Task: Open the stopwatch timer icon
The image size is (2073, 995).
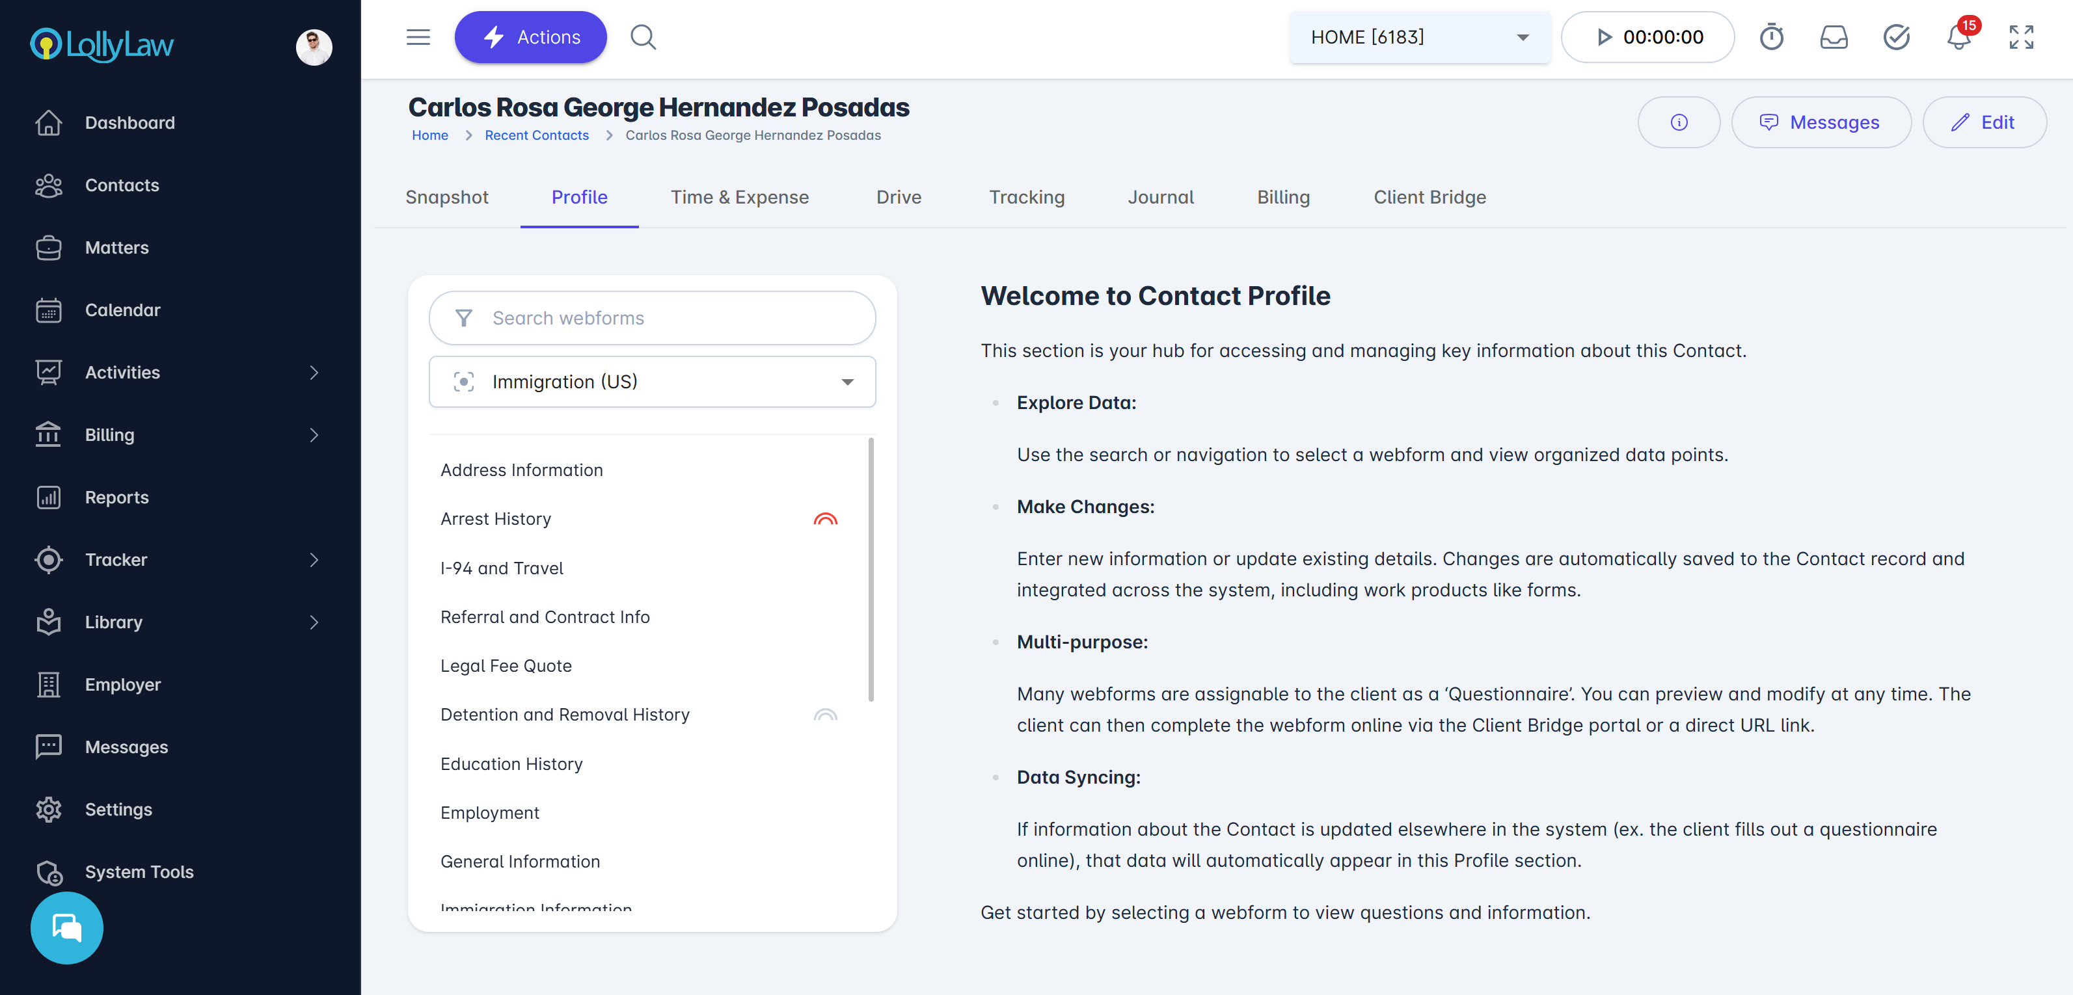Action: click(x=1770, y=37)
